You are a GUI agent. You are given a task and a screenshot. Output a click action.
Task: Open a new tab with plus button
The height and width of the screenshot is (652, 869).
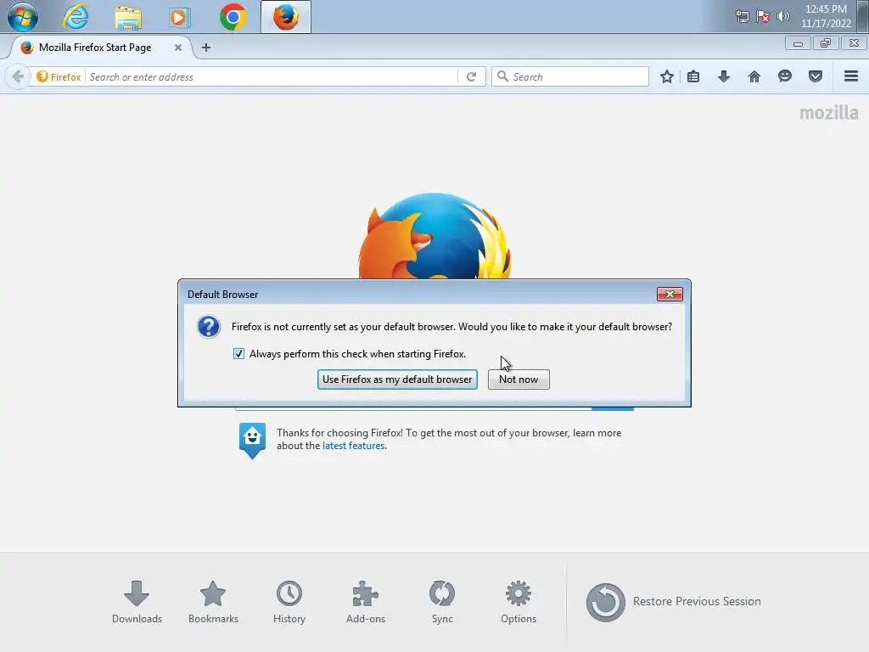(x=206, y=48)
